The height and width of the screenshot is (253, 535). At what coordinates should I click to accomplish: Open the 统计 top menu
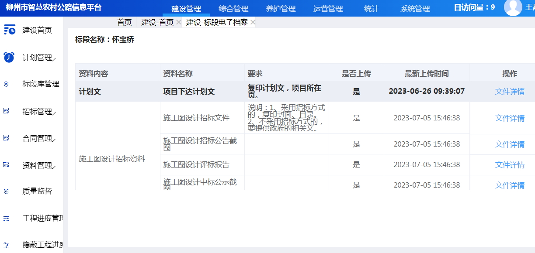[x=371, y=9]
